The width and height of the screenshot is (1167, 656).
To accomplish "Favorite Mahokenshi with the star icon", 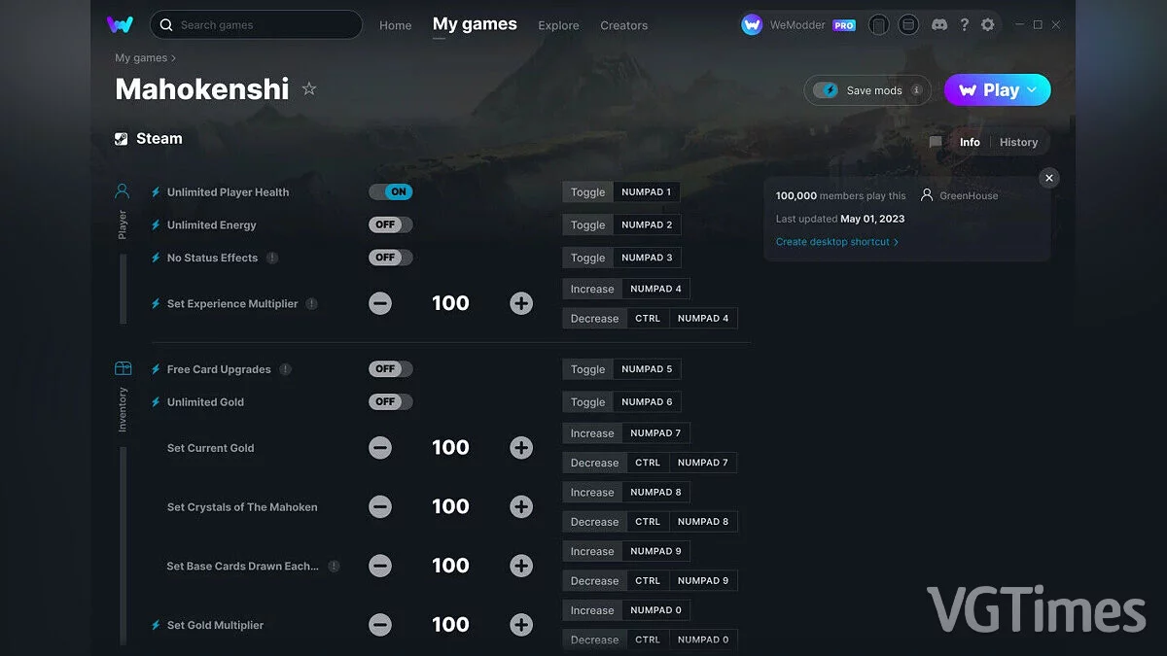I will (x=309, y=89).
